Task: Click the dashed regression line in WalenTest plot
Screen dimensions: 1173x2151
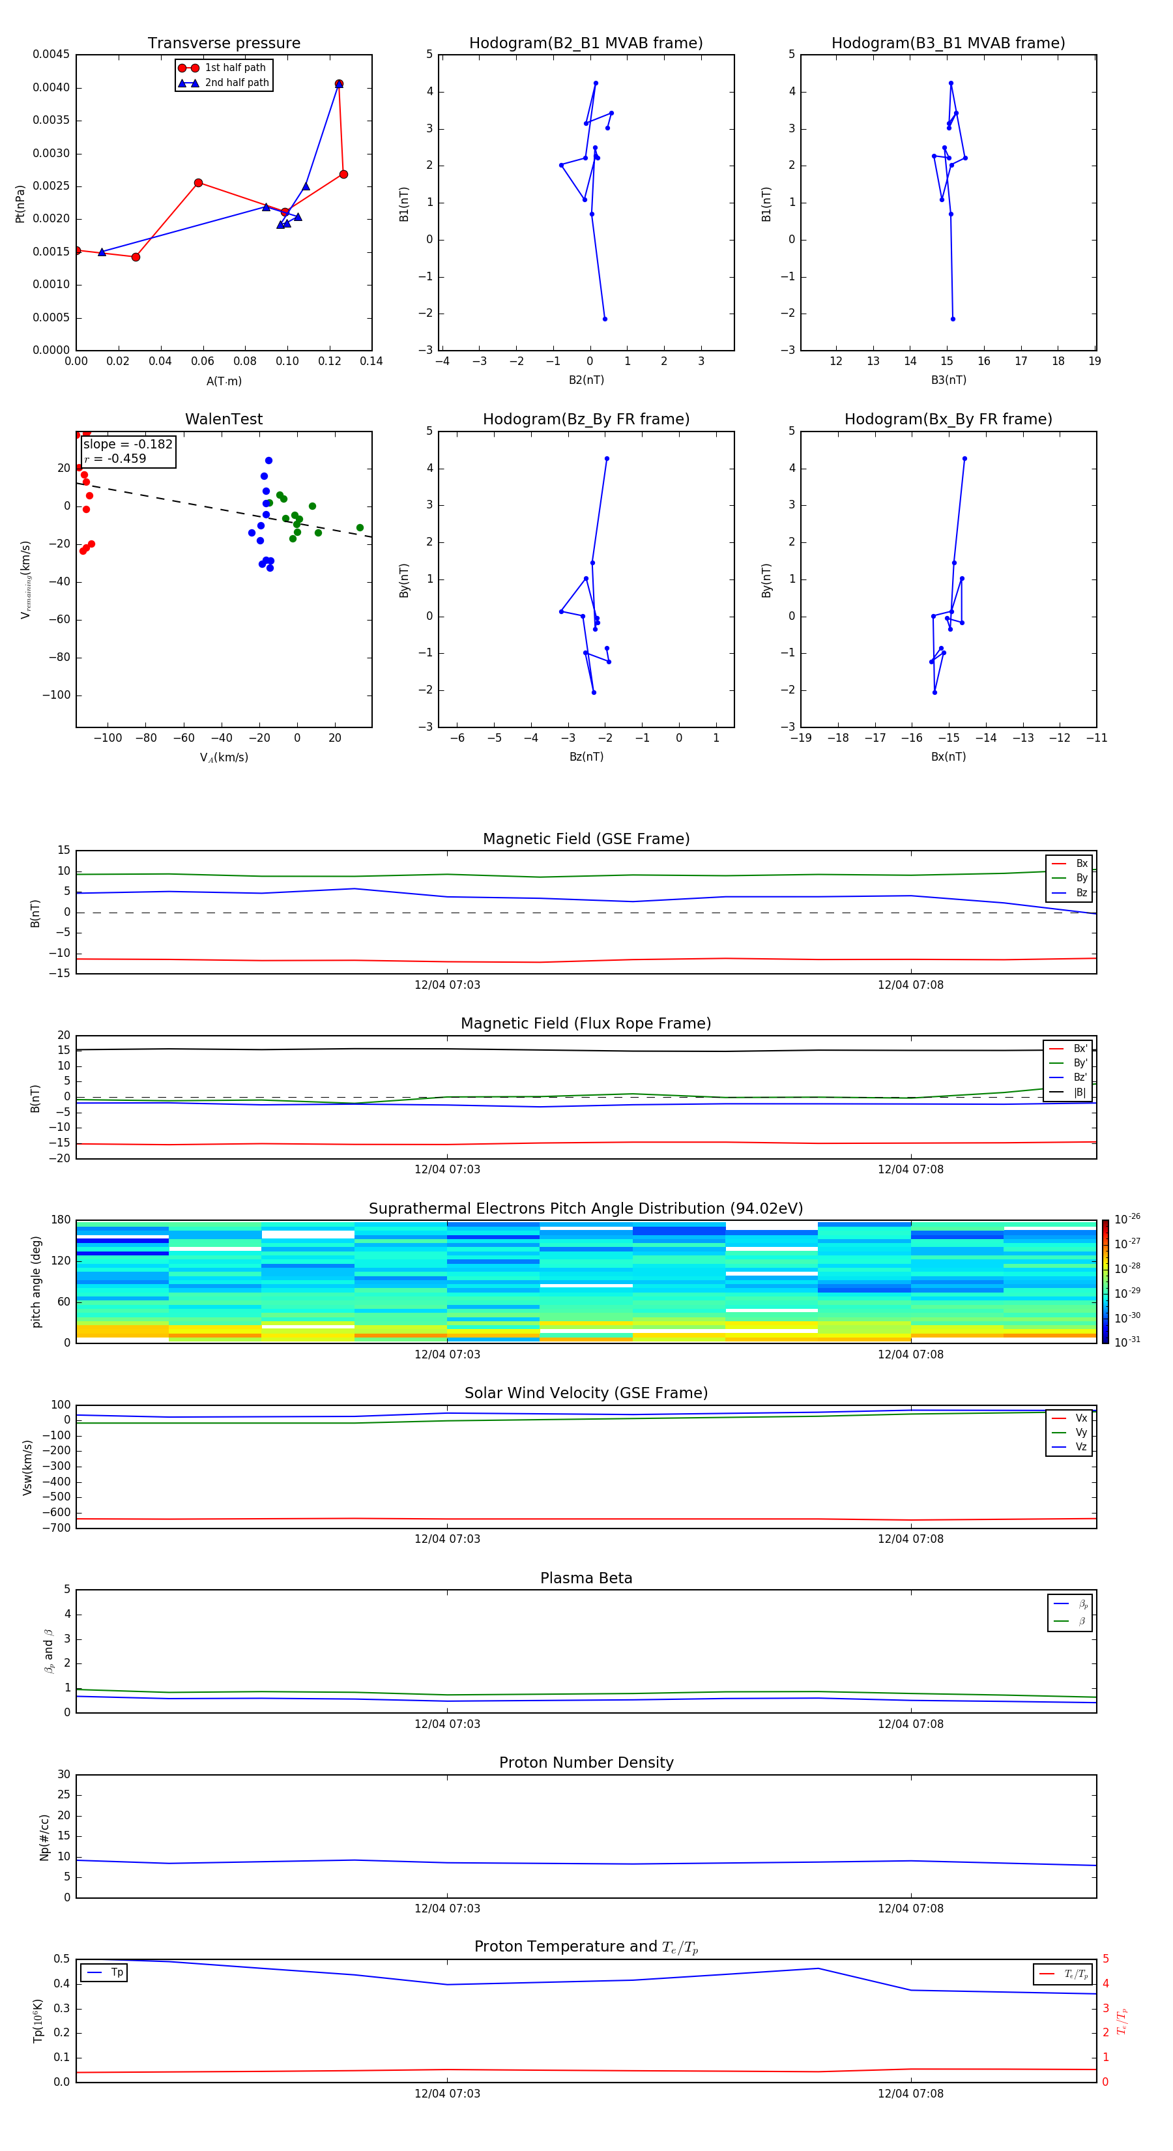Action: coord(224,509)
